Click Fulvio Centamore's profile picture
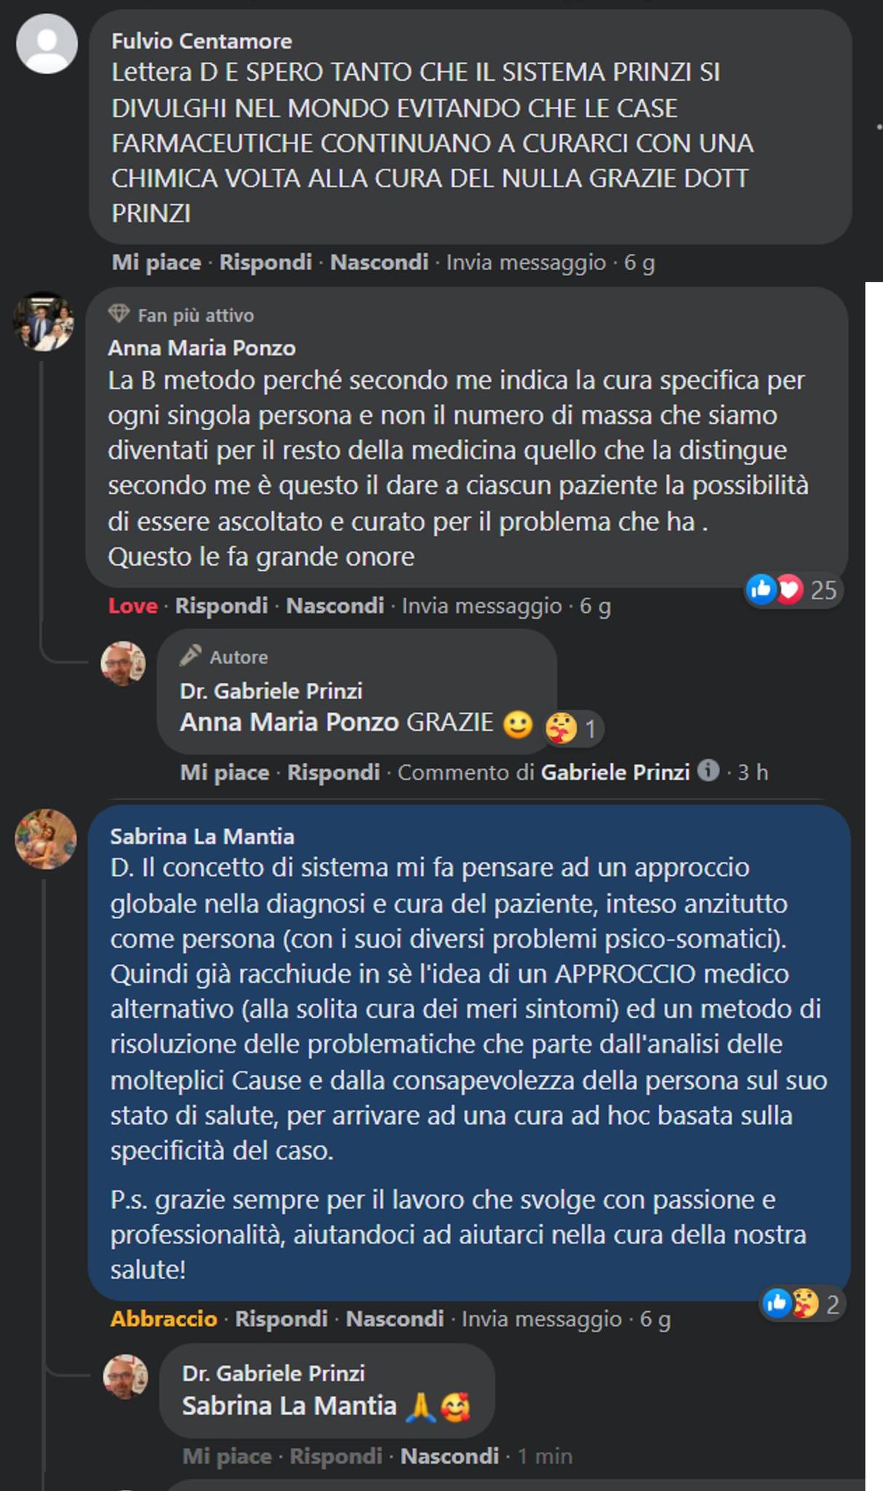 [x=47, y=45]
